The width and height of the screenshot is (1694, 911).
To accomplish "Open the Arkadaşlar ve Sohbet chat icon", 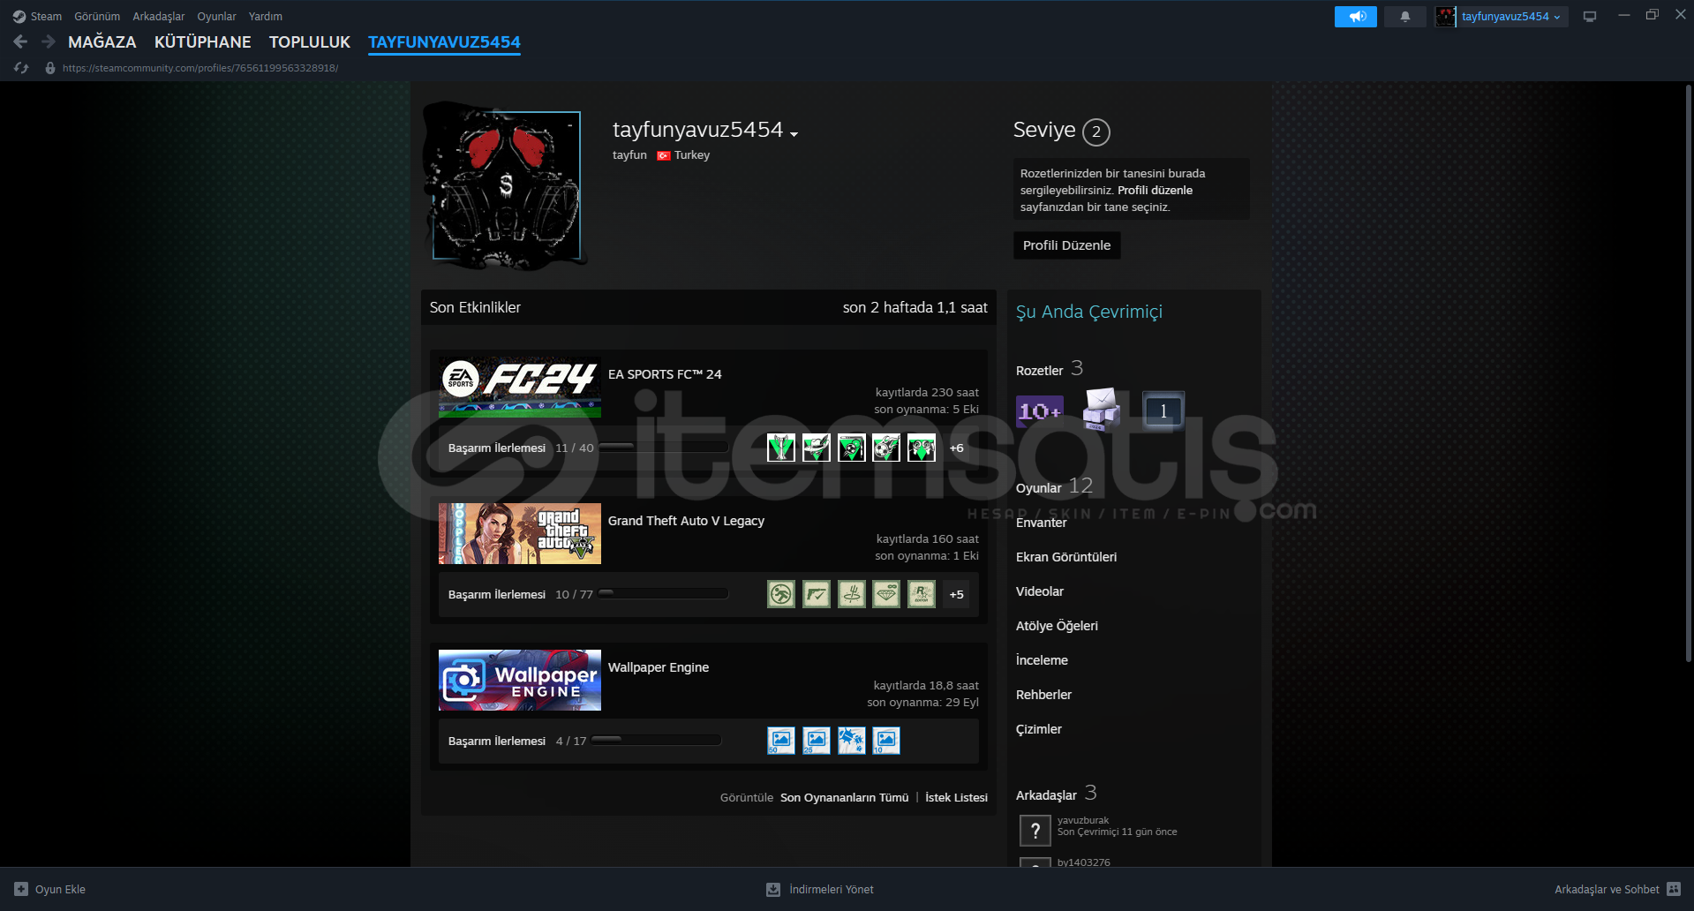I will coord(1674,889).
